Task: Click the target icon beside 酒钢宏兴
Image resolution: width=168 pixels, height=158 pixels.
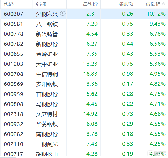Action: click(63, 14)
